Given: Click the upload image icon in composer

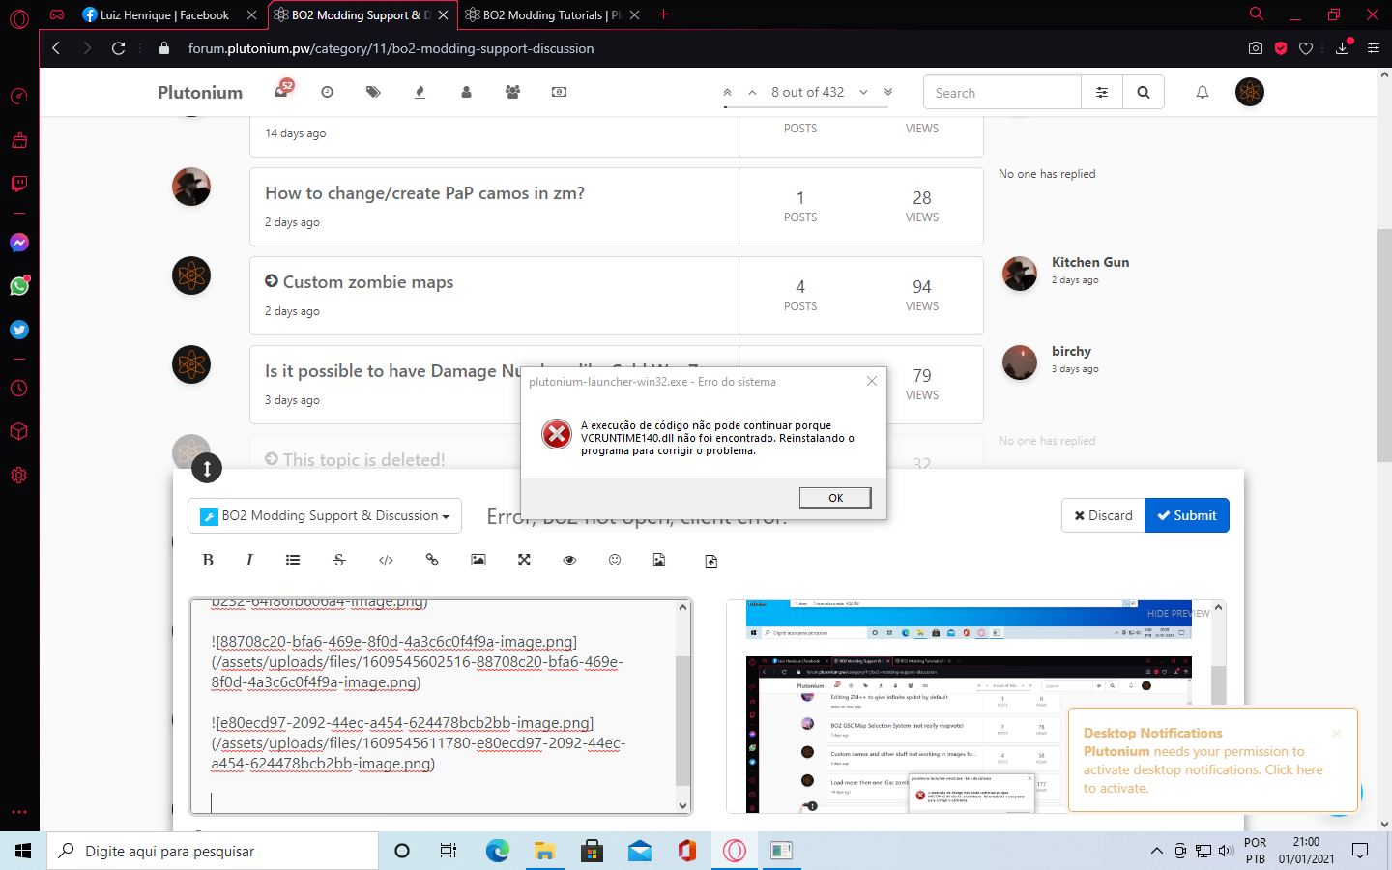Looking at the screenshot, I should (x=659, y=560).
